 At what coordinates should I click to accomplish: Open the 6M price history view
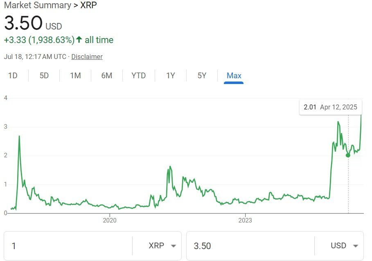(x=106, y=75)
